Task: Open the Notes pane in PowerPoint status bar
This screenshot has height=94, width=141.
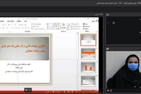Action: pyautogui.click(x=48, y=92)
